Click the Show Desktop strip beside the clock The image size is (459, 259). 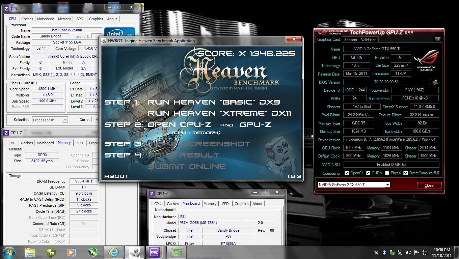(x=457, y=252)
